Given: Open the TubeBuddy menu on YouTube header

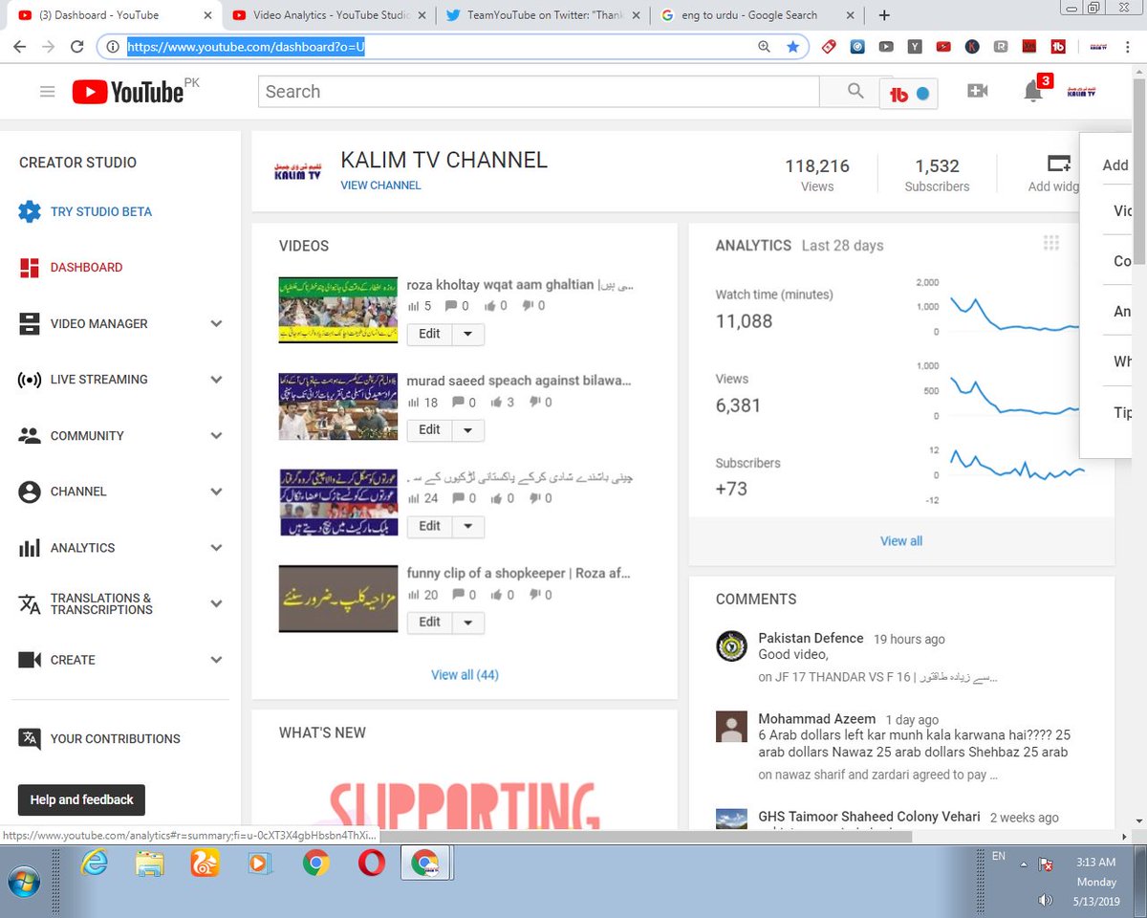Looking at the screenshot, I should [909, 94].
